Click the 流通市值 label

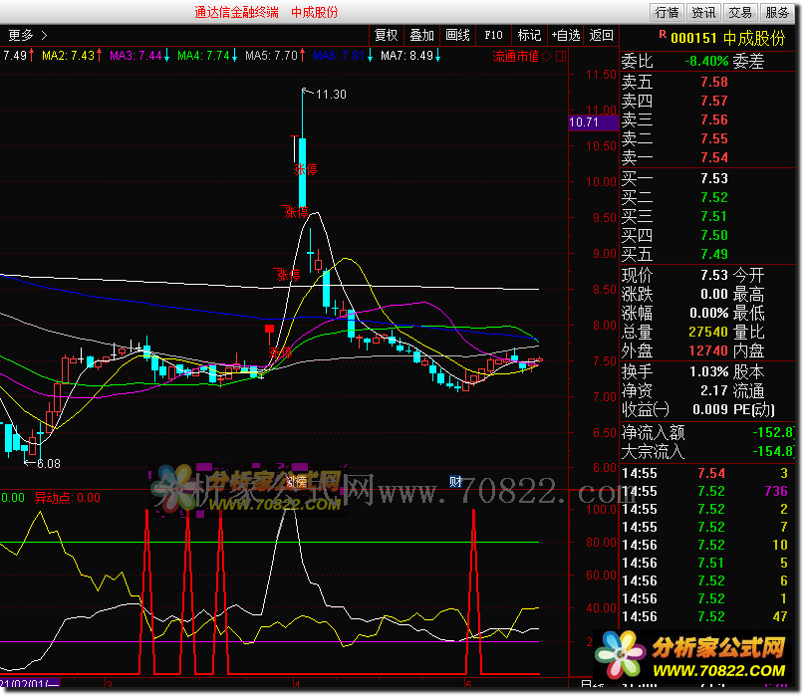515,57
